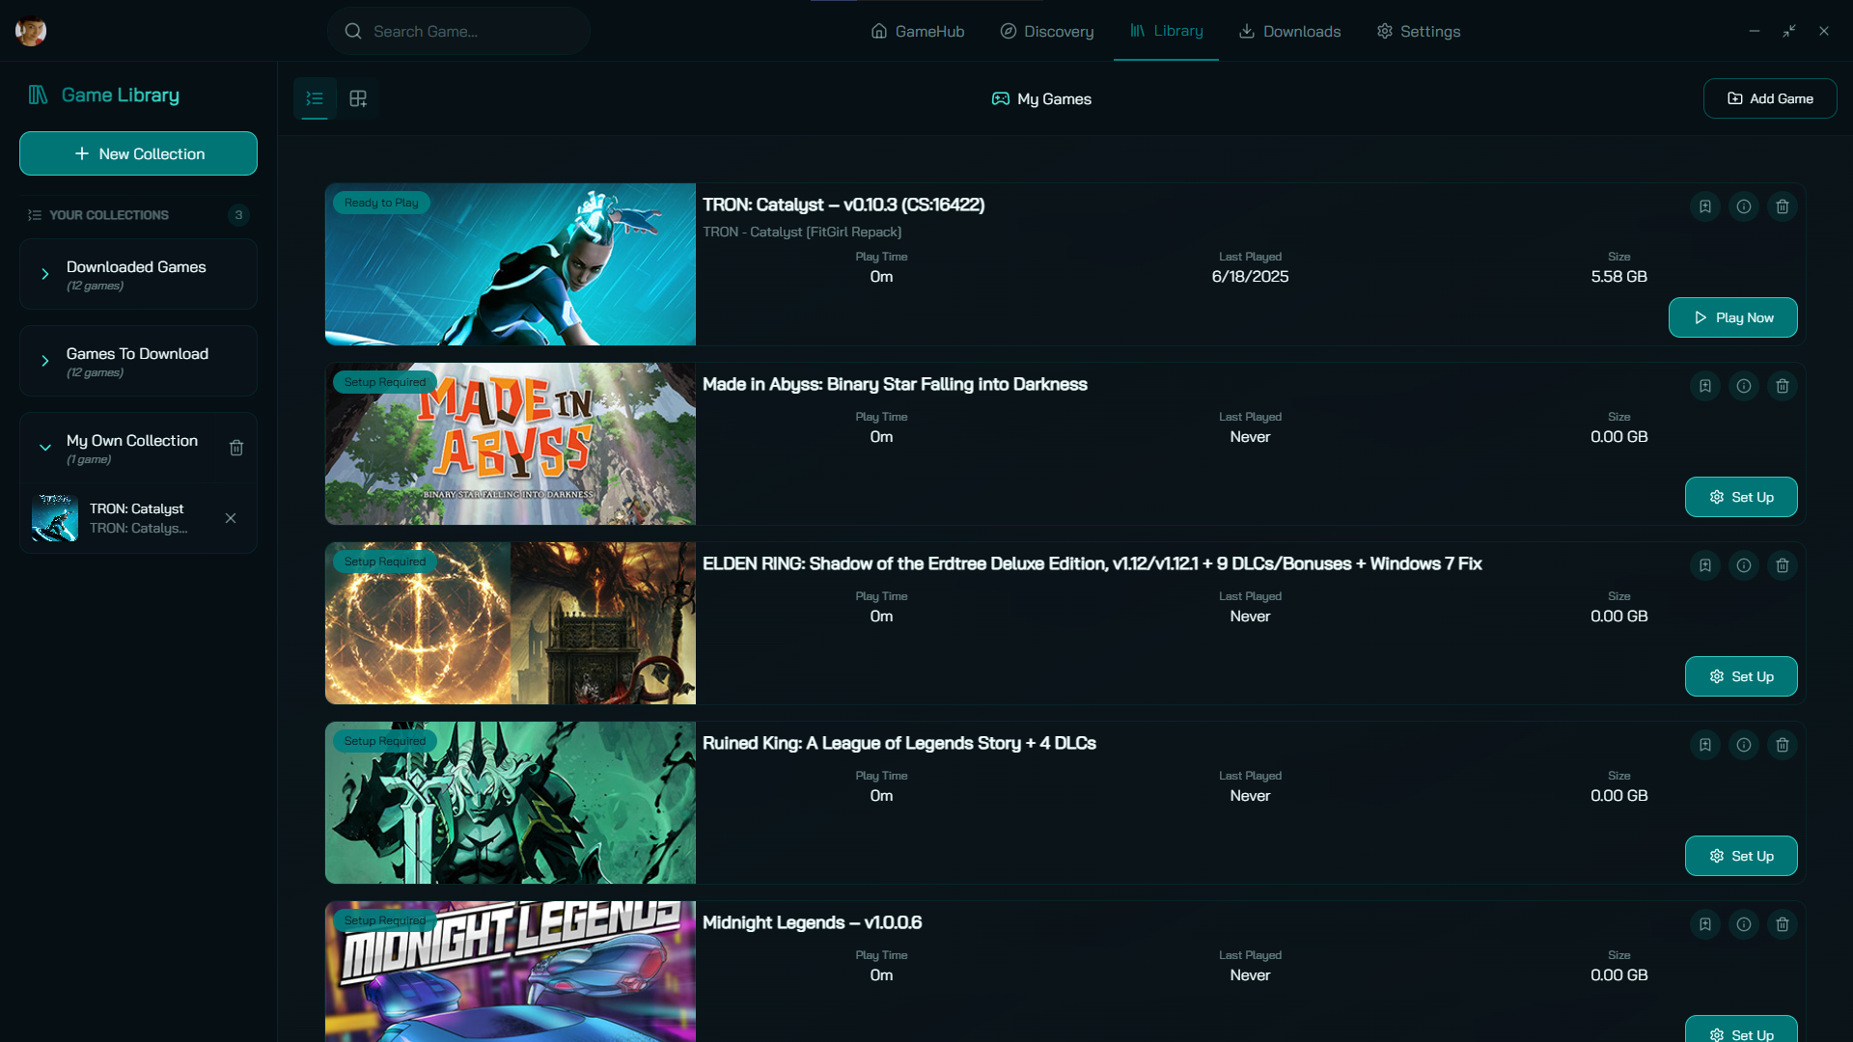Remove TRON: Catalyst from My Own Collection
The image size is (1853, 1042).
coord(231,518)
